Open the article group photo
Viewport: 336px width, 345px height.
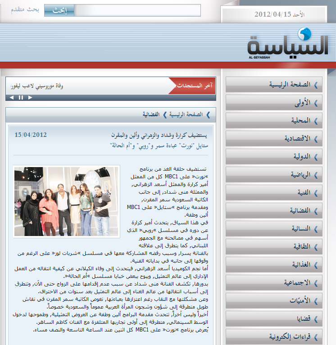coord(67,201)
